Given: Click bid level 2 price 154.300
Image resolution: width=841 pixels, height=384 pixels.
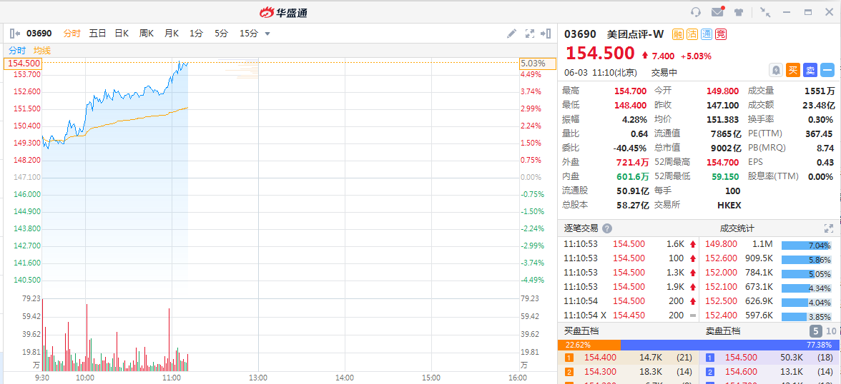Looking at the screenshot, I should [600, 372].
